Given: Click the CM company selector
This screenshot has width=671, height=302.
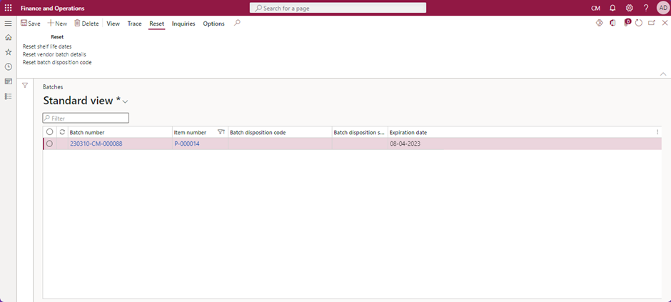Looking at the screenshot, I should click(595, 8).
